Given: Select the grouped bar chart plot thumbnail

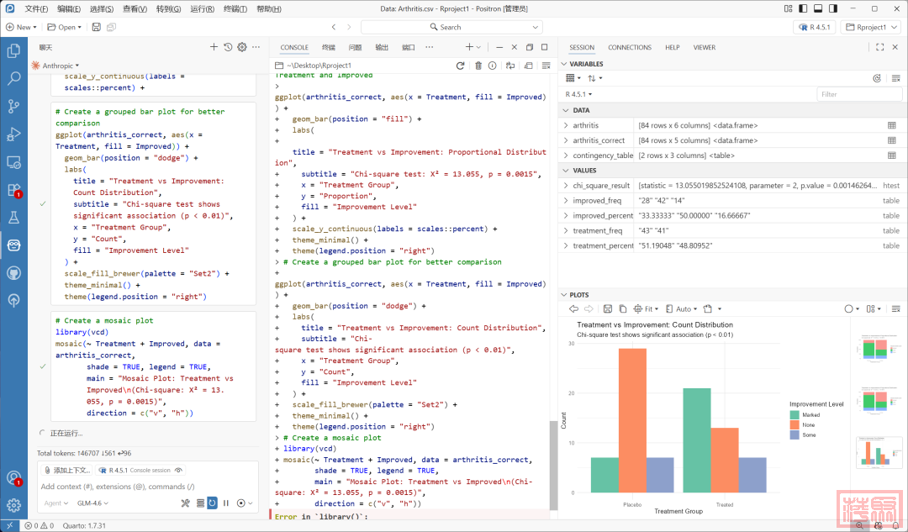Looking at the screenshot, I should pos(873,454).
